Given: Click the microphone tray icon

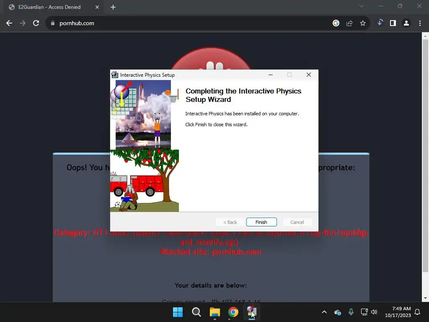Looking at the screenshot, I should point(351,312).
